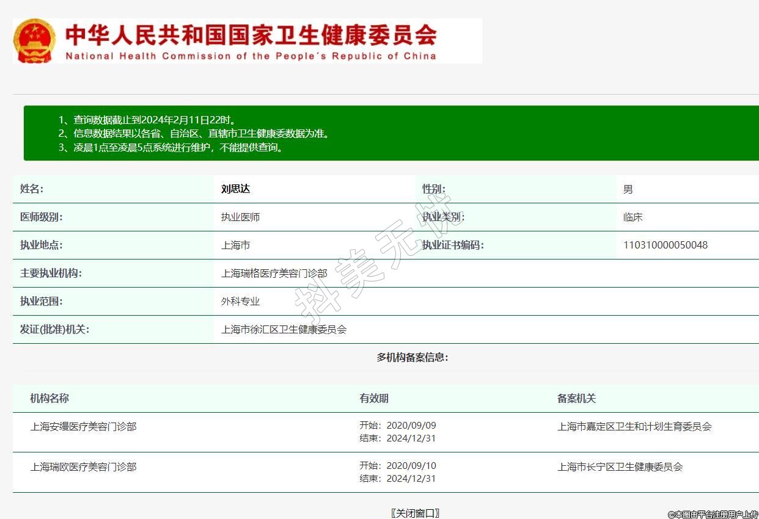Click the 上海市徐汇区卫生健康委员会 issuing authority
759x519 pixels.
pyautogui.click(x=284, y=330)
